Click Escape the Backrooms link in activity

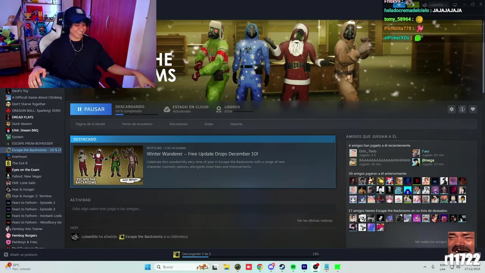pos(144,237)
